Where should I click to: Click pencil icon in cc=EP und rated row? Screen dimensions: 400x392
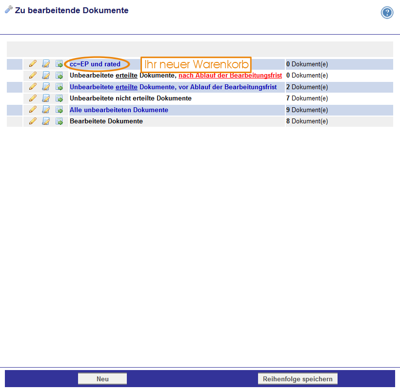33,63
